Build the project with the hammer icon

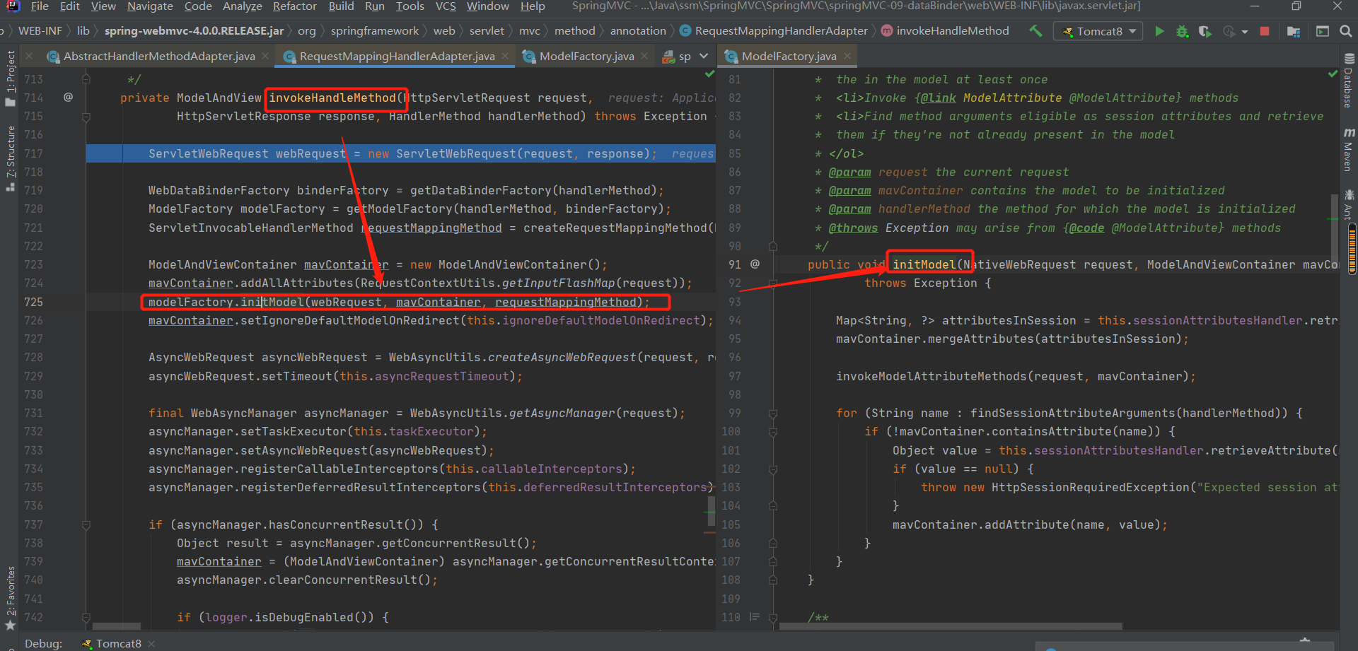click(x=1035, y=31)
